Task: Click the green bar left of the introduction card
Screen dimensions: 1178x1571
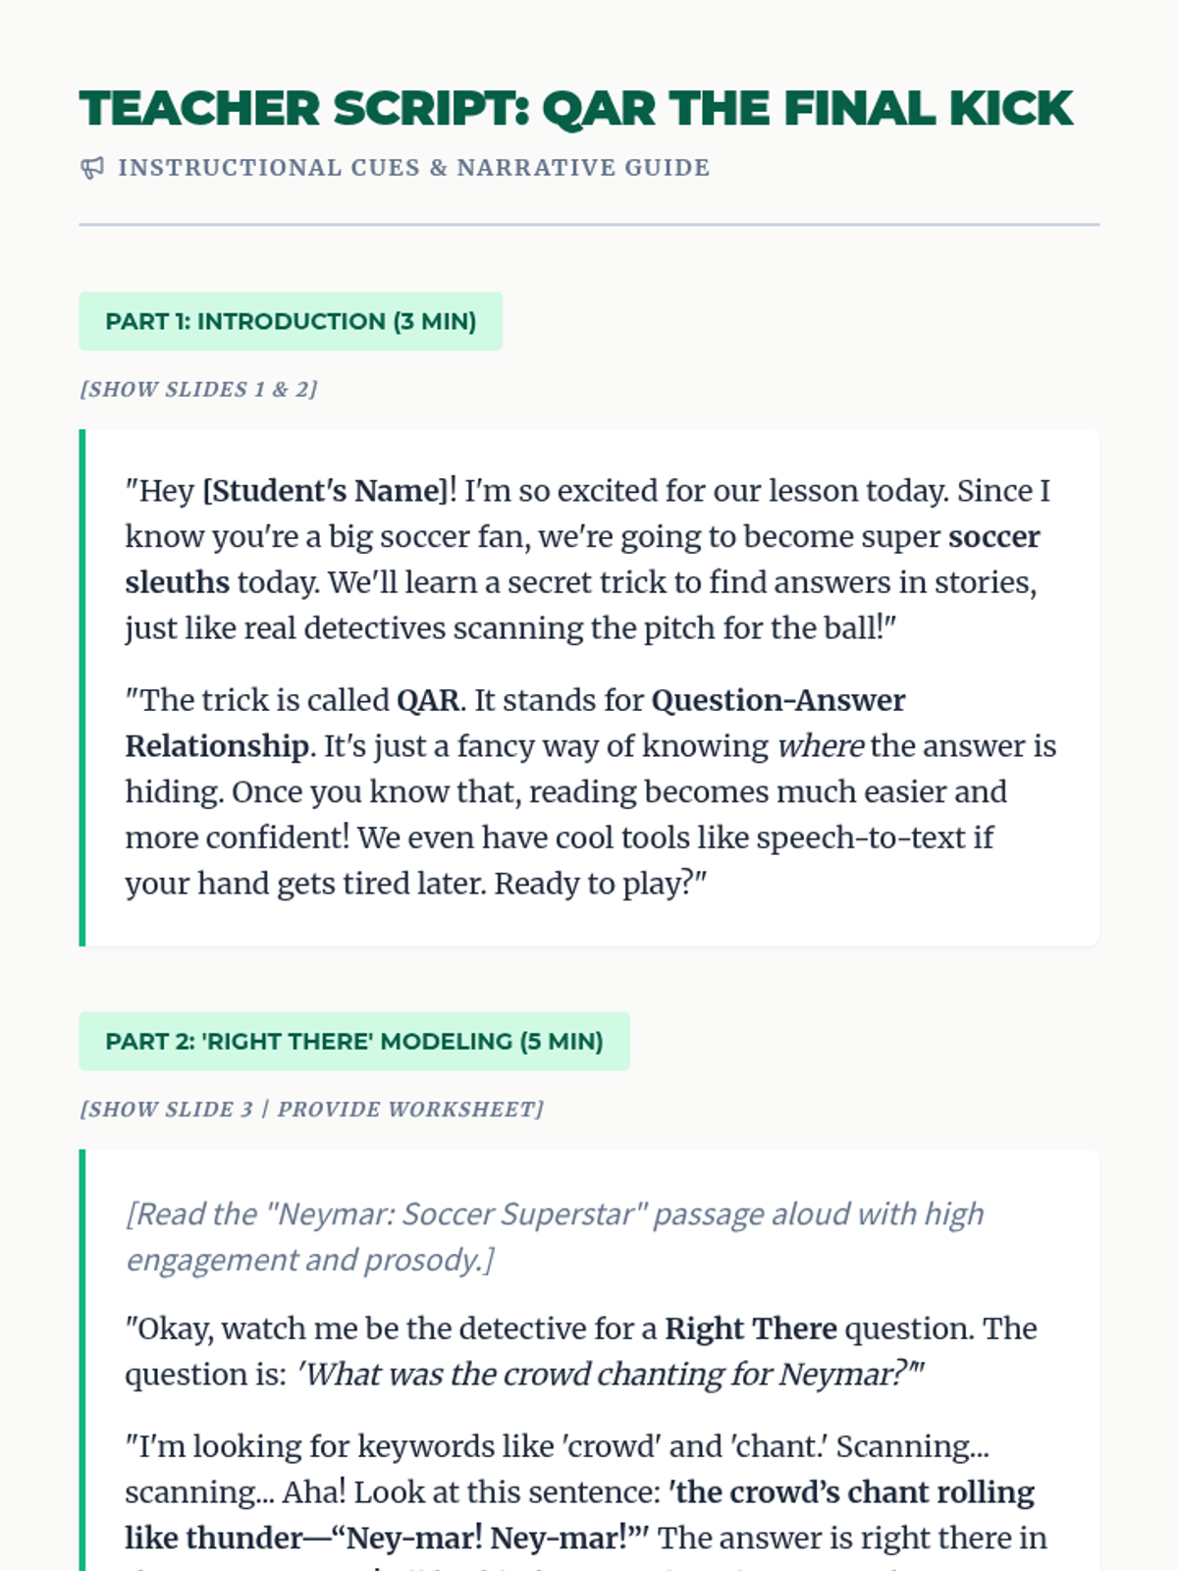Action: (x=82, y=687)
